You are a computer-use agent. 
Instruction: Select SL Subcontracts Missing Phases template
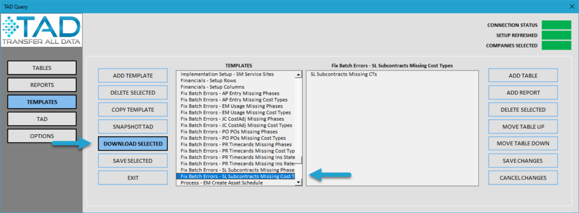(236, 170)
